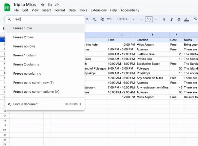Screen dimensions: 198x146
Task: Click the Time header cell
Action: [x=122, y=40]
